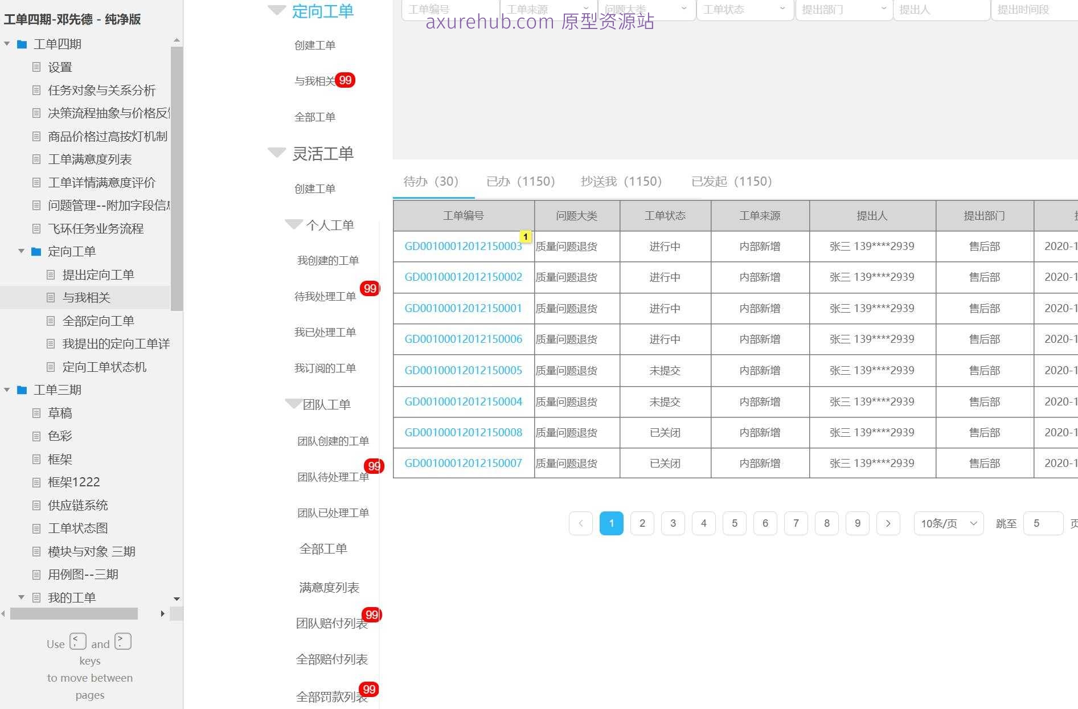This screenshot has width=1078, height=709.
Task: Click the page icon beside 定向工单状态机
Action: pos(50,367)
